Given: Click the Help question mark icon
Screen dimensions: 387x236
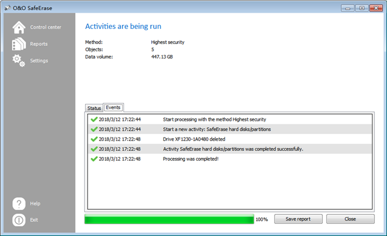Looking at the screenshot, I should pos(19,204).
